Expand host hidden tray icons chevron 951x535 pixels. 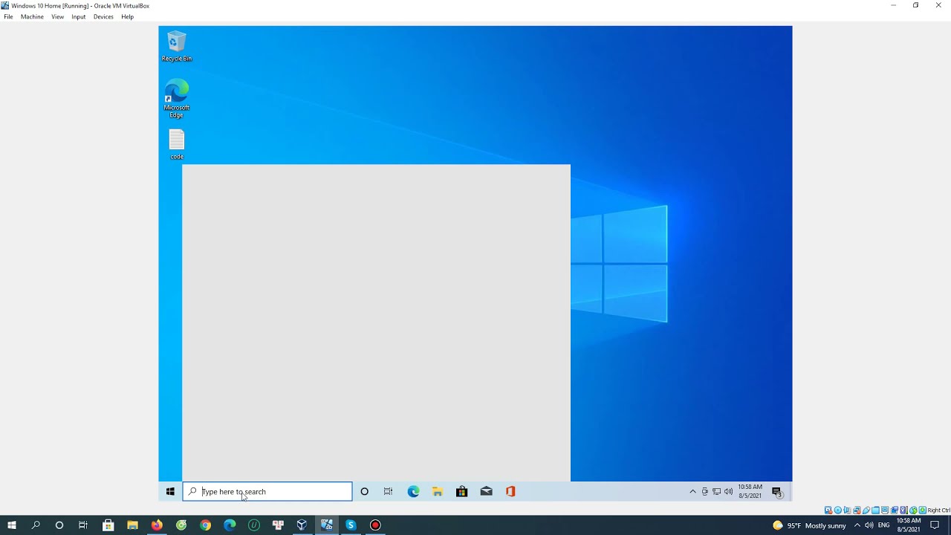pos(857,525)
